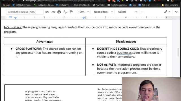The width and height of the screenshot is (181, 101).
Task: Run spelling and grammar check
Action: pos(65,12)
